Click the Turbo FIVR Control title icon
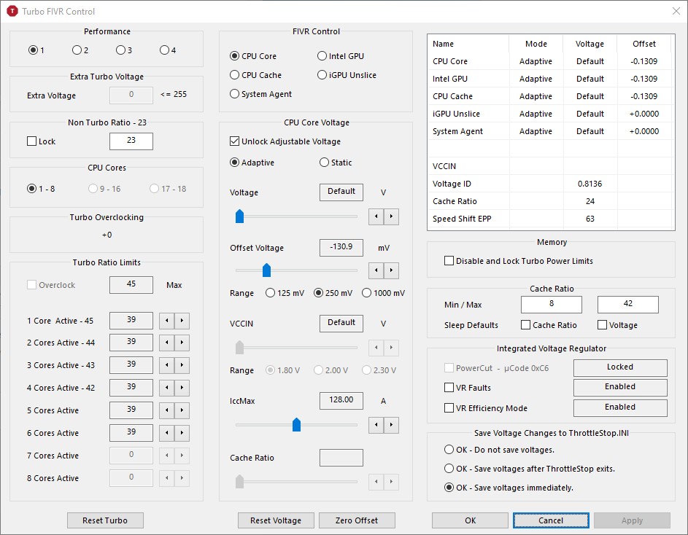This screenshot has width=688, height=535. pos(12,12)
